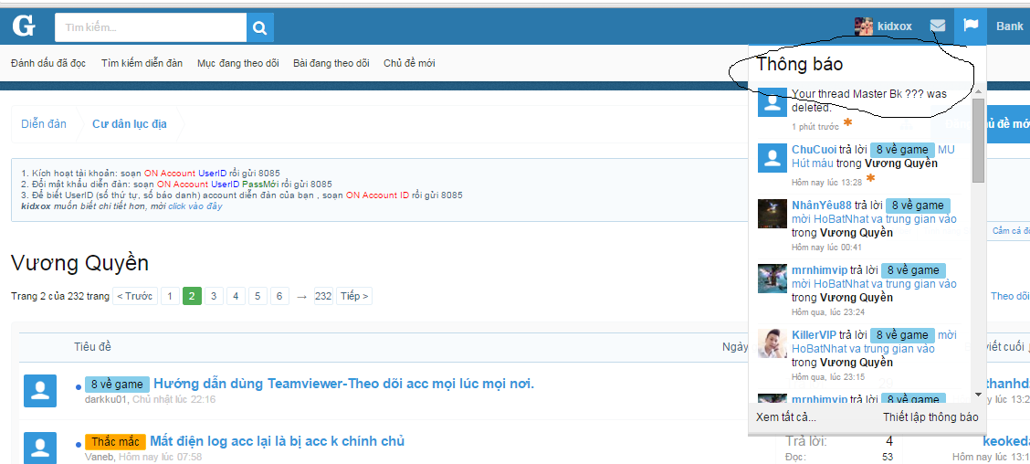Viewport: 1030px width, 464px height.
Task: Open the flag notifications icon
Action: coord(971,26)
